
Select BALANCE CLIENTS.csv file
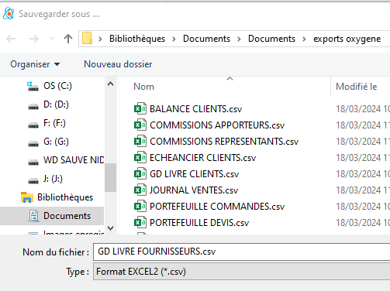tap(195, 109)
